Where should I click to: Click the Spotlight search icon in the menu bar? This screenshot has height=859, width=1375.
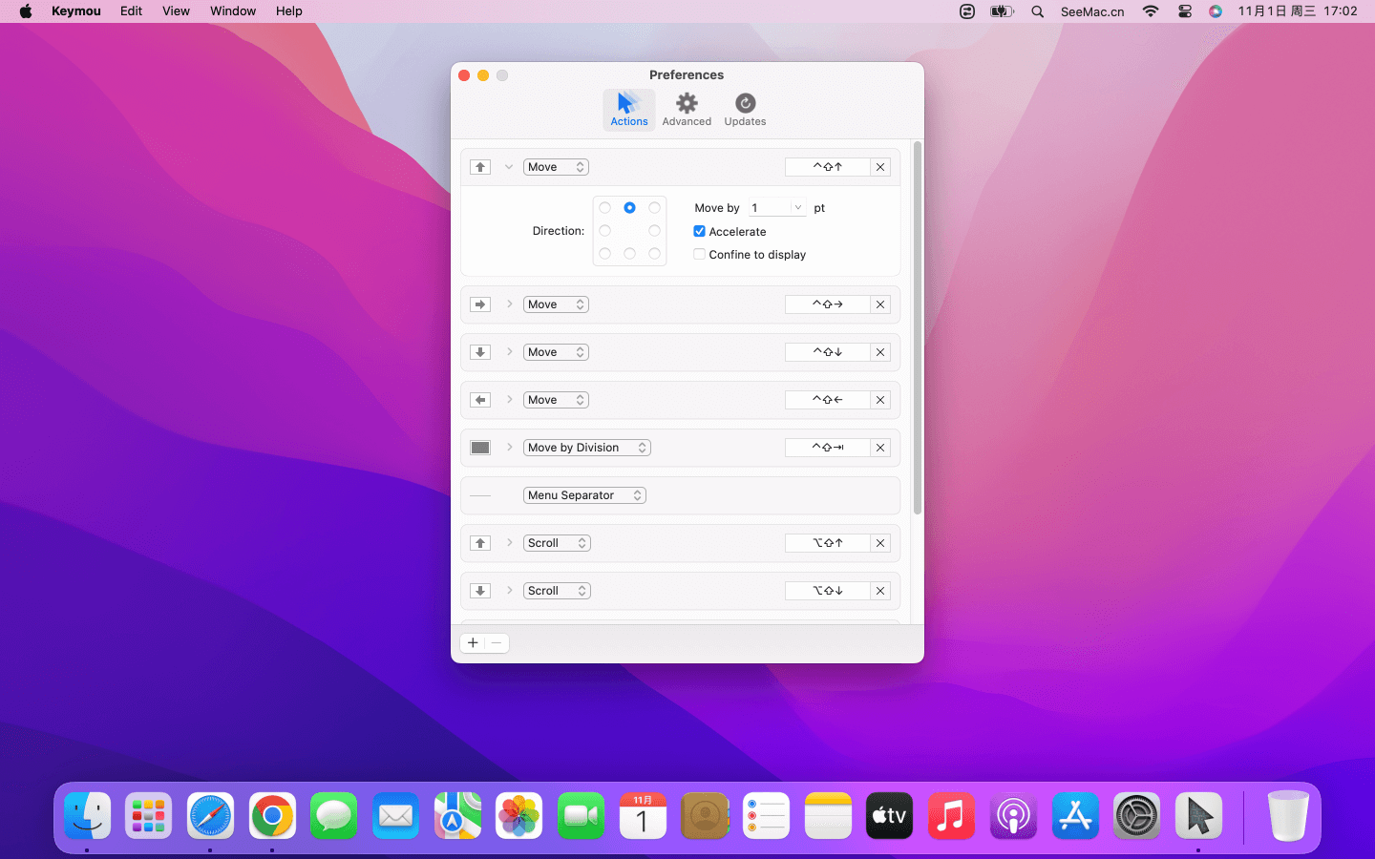tap(1037, 11)
